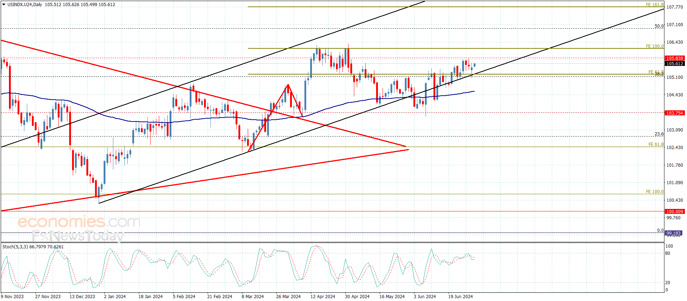
Task: Select the 19 Jun 2024 date marker
Action: click(460, 296)
